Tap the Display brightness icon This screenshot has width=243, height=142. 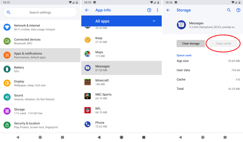7,83
